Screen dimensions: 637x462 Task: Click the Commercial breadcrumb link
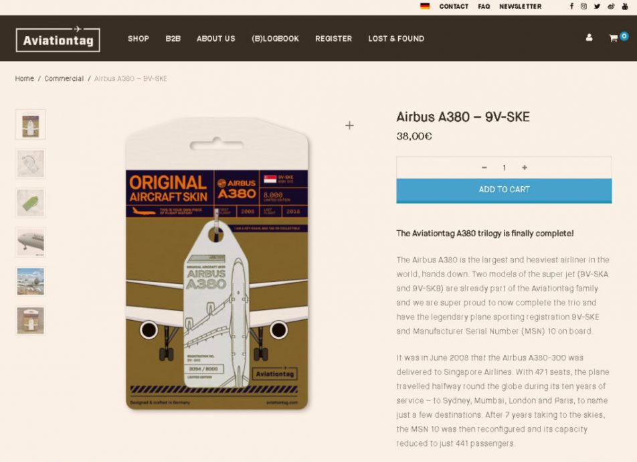(64, 79)
